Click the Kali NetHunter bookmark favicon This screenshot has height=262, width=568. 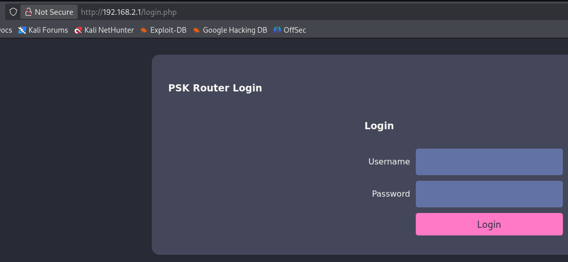tap(78, 30)
